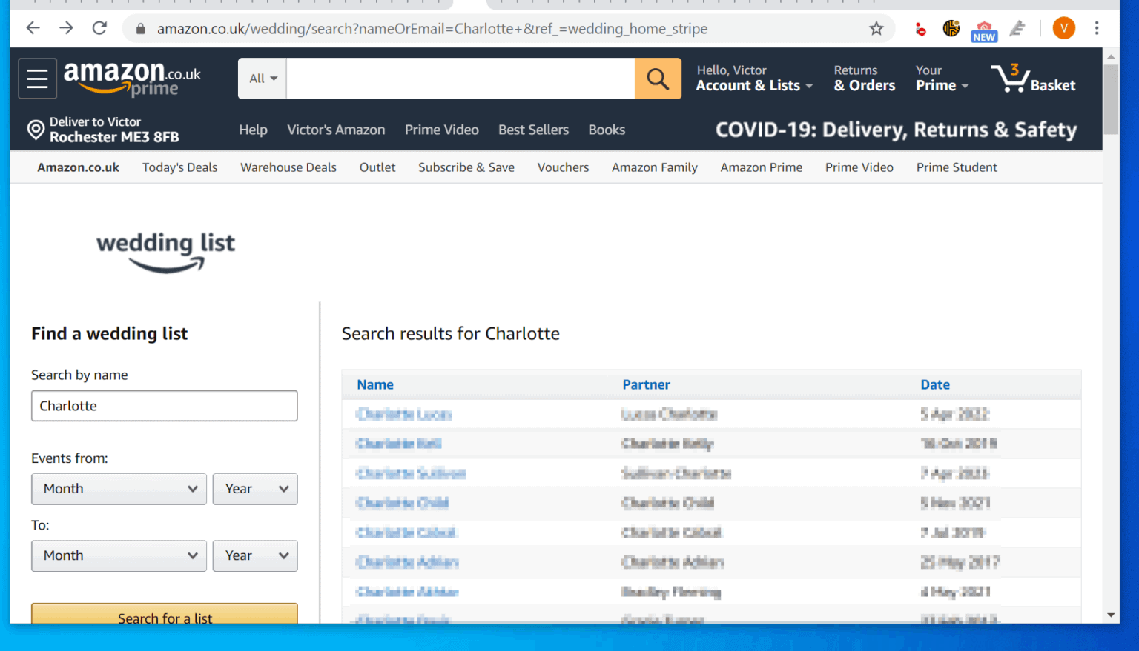Image resolution: width=1139 pixels, height=651 pixels.
Task: Sort results by the Date column header
Action: tap(935, 384)
